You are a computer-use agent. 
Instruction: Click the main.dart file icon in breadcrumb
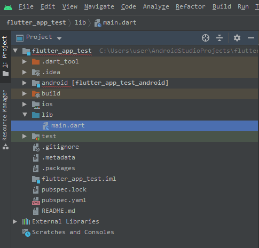[x=98, y=23]
